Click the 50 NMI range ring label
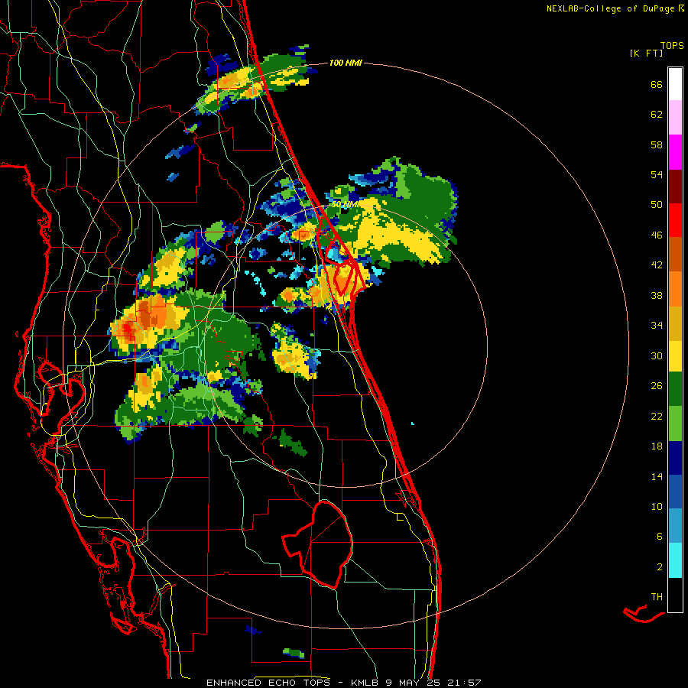The image size is (688, 688). pos(346,204)
